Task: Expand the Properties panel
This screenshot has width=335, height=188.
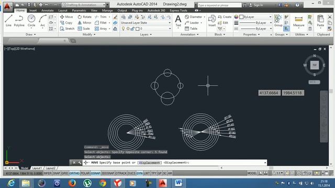Action: pyautogui.click(x=251, y=34)
